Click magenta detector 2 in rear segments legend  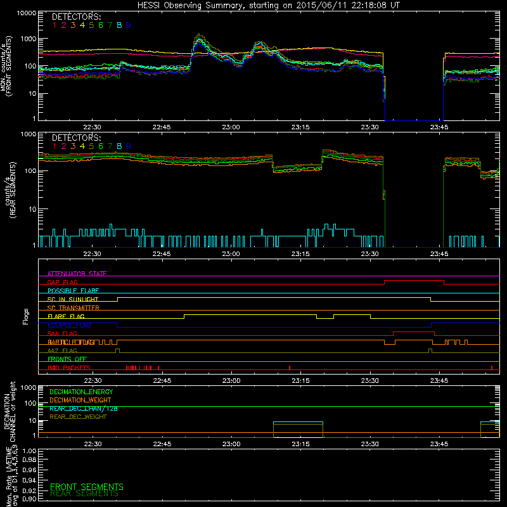coord(64,146)
